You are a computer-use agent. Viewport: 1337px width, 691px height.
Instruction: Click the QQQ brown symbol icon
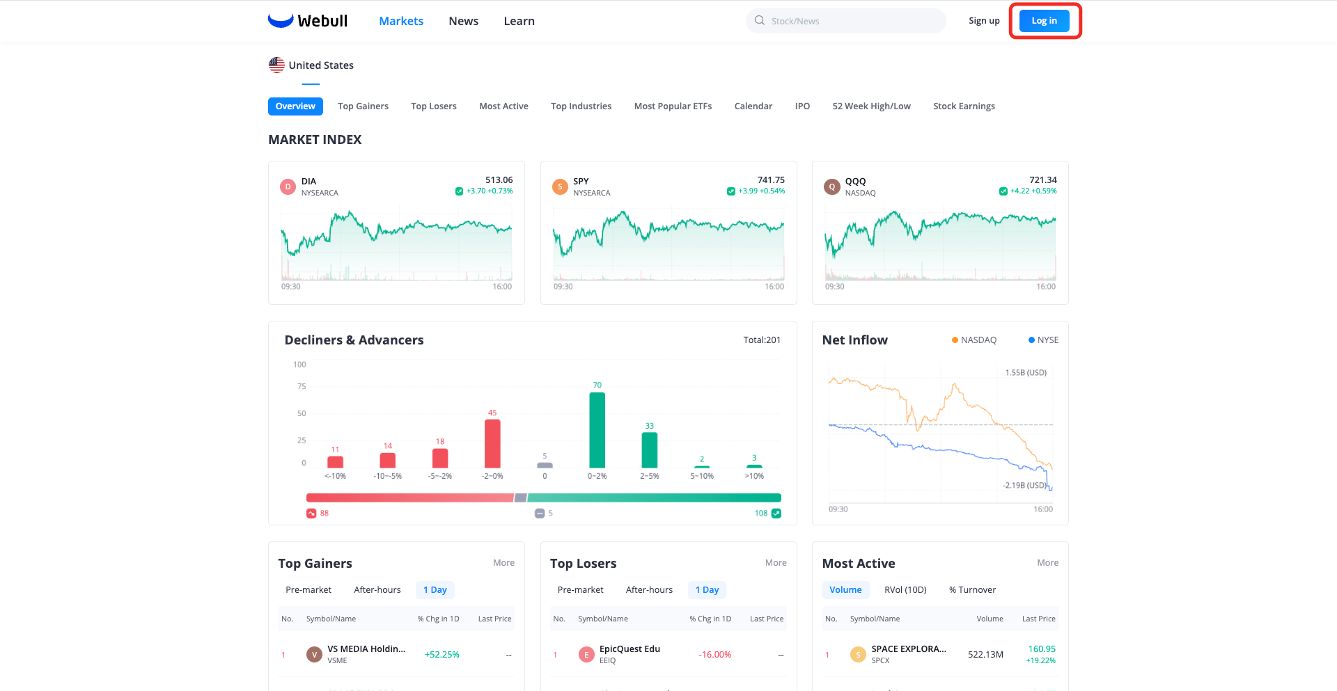[832, 186]
